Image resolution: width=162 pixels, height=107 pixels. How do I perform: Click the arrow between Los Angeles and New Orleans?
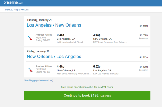click(53, 25)
